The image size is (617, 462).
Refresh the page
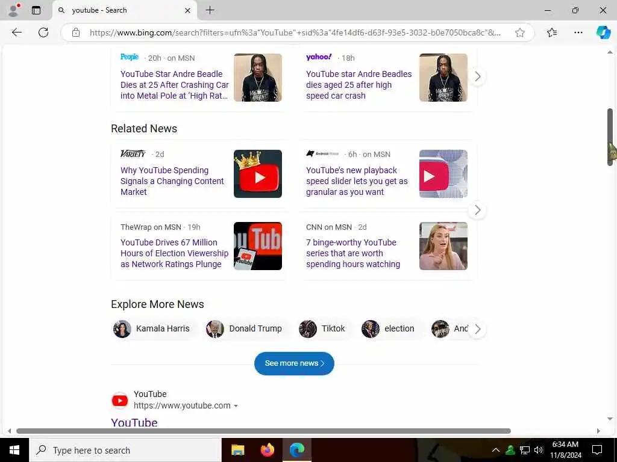coord(43,32)
